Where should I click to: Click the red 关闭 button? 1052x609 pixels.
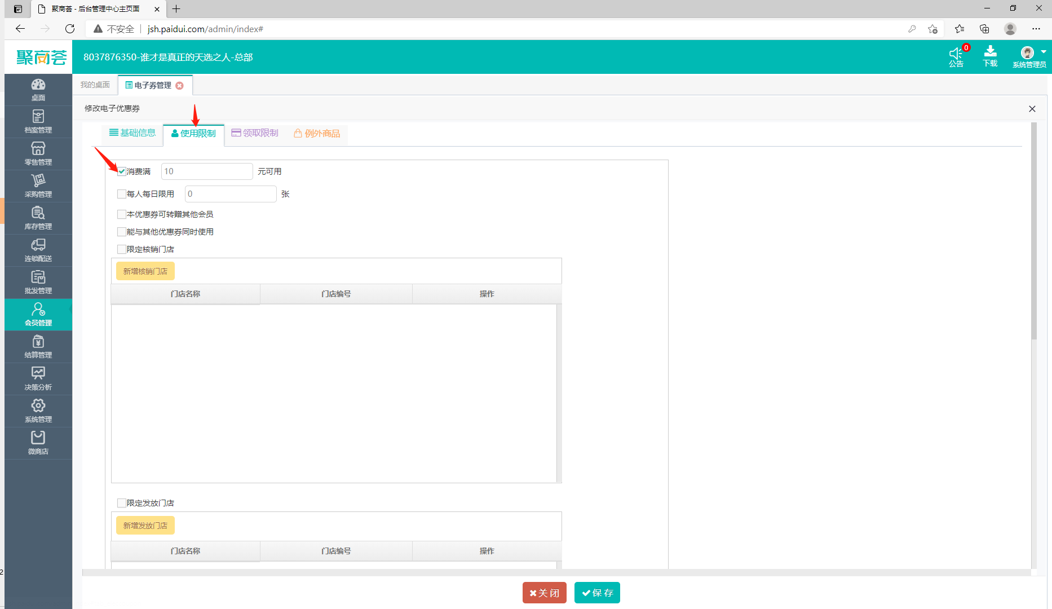(545, 593)
